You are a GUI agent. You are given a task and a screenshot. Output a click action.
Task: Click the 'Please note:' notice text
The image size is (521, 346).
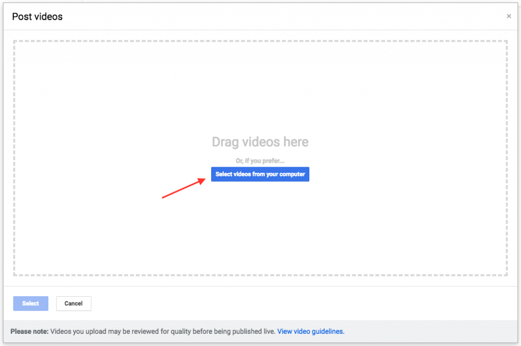coord(29,331)
